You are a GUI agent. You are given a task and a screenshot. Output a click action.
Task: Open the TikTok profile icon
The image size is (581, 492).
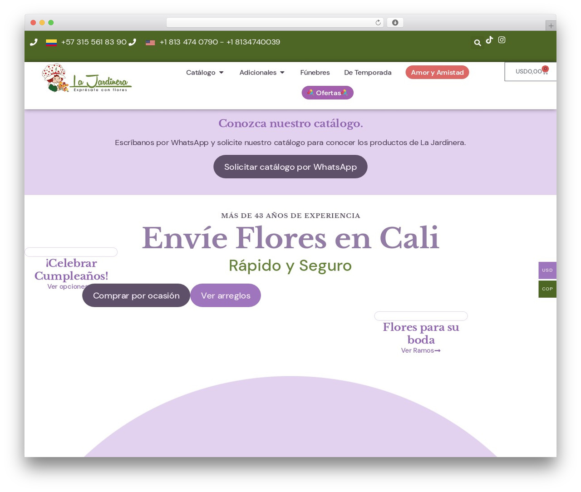[x=489, y=40]
